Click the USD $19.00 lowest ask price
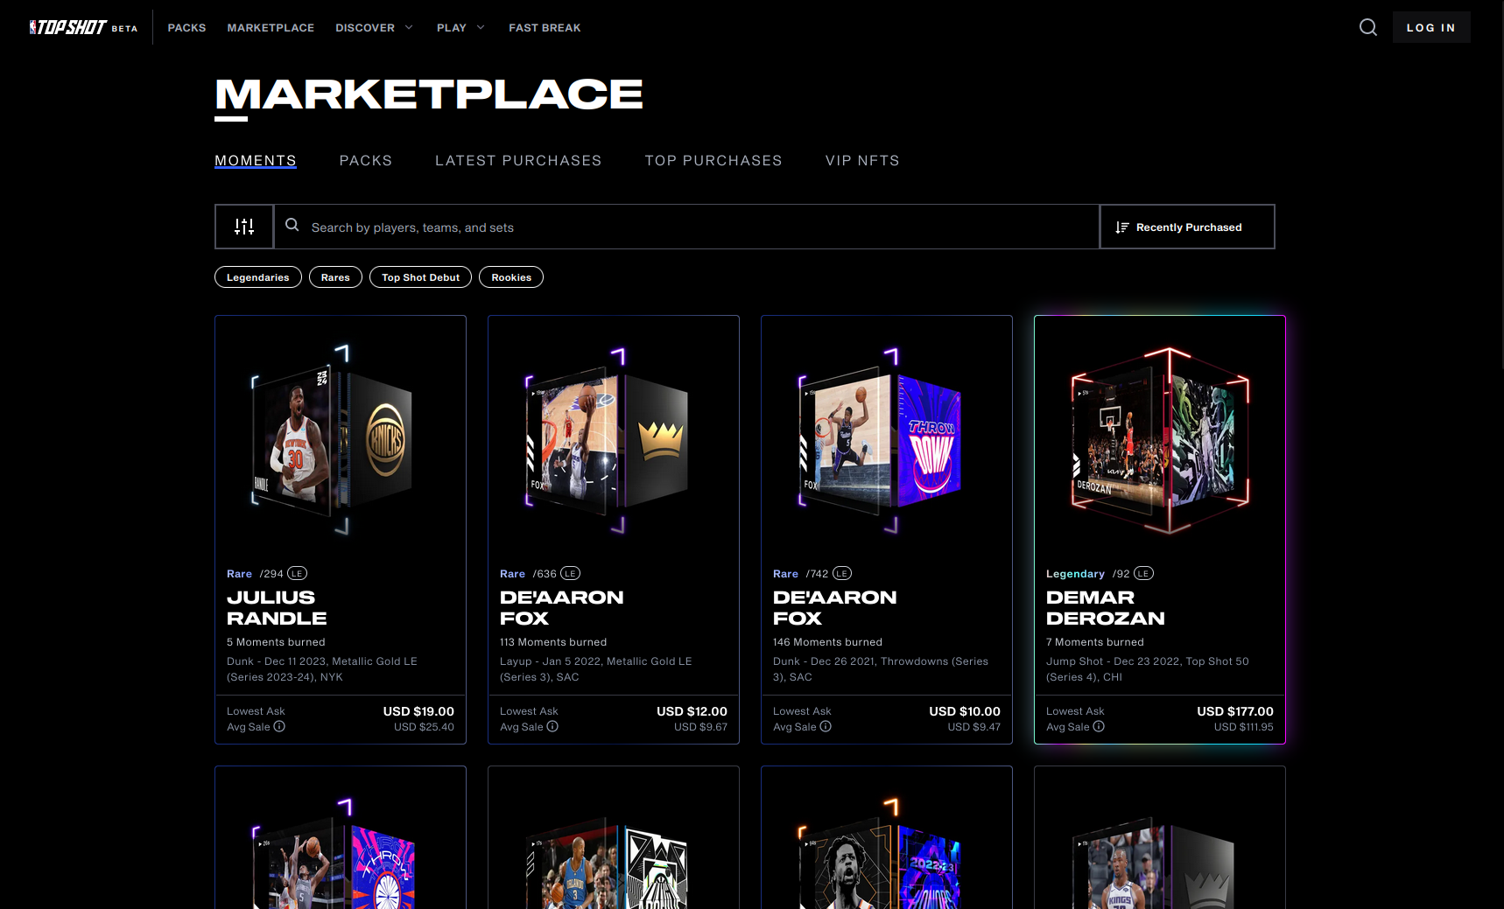Image resolution: width=1504 pixels, height=909 pixels. (418, 711)
